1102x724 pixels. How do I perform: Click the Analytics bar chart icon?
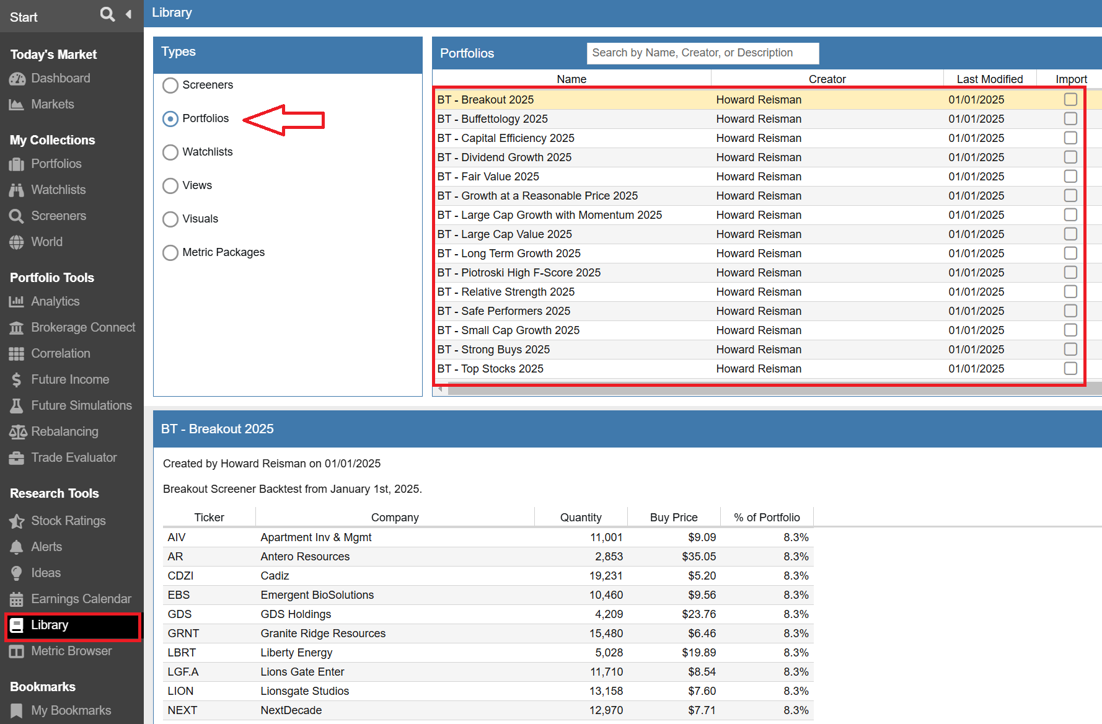click(17, 302)
